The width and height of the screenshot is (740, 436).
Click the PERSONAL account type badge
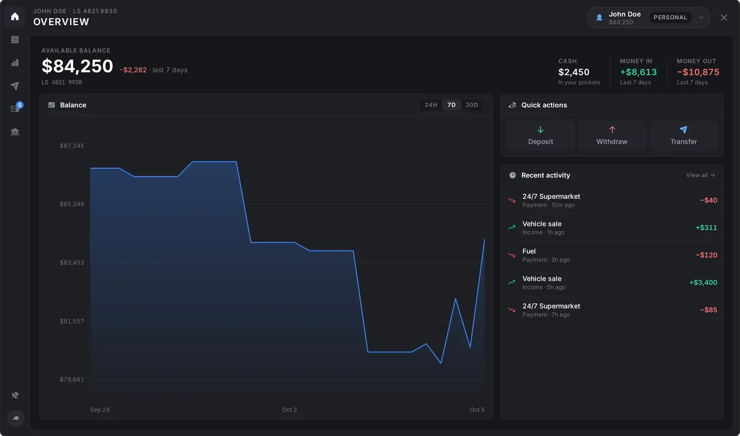[670, 17]
